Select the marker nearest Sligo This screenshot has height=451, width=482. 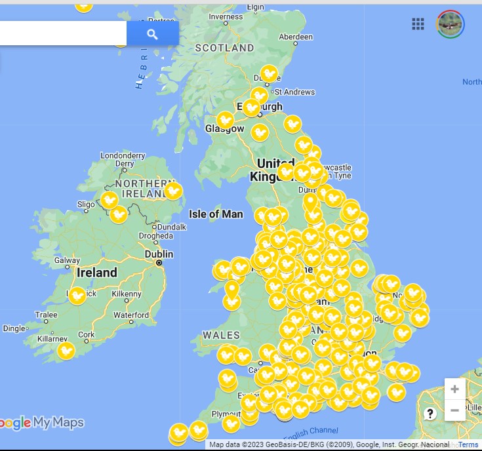tap(110, 199)
